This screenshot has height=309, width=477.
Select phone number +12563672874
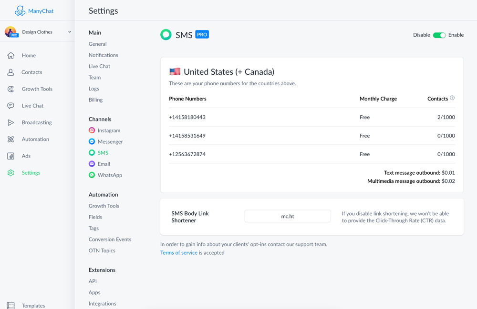187,154
